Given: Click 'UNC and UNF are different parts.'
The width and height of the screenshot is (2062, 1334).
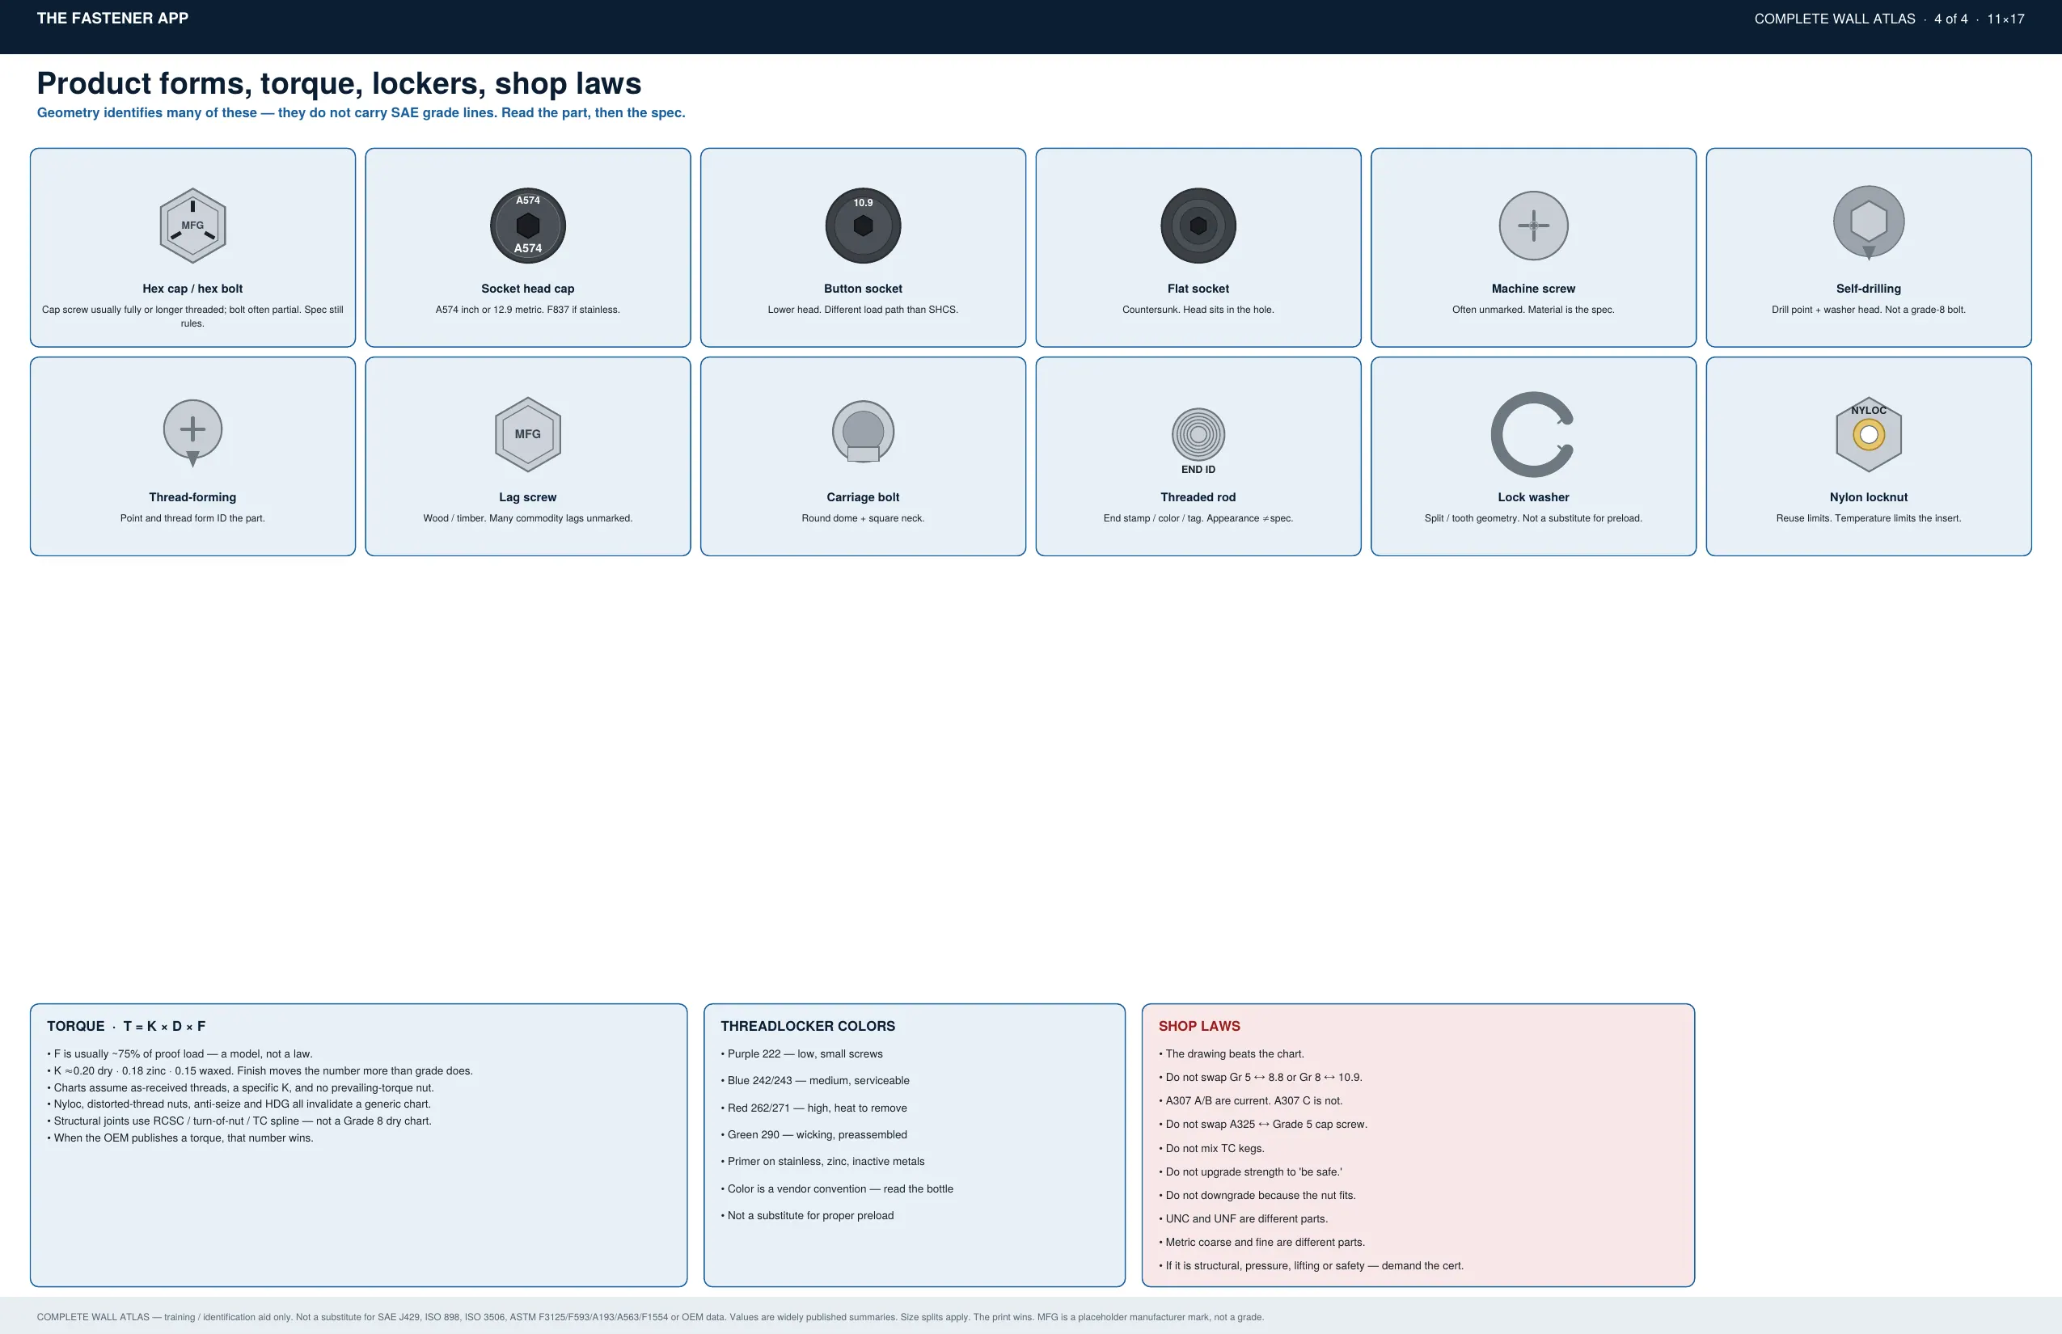Looking at the screenshot, I should coord(1244,1219).
